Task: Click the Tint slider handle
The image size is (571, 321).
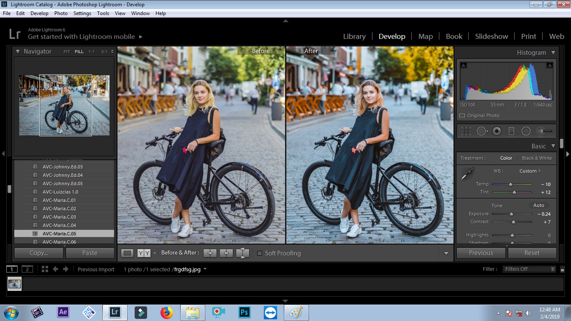Action: click(x=514, y=192)
